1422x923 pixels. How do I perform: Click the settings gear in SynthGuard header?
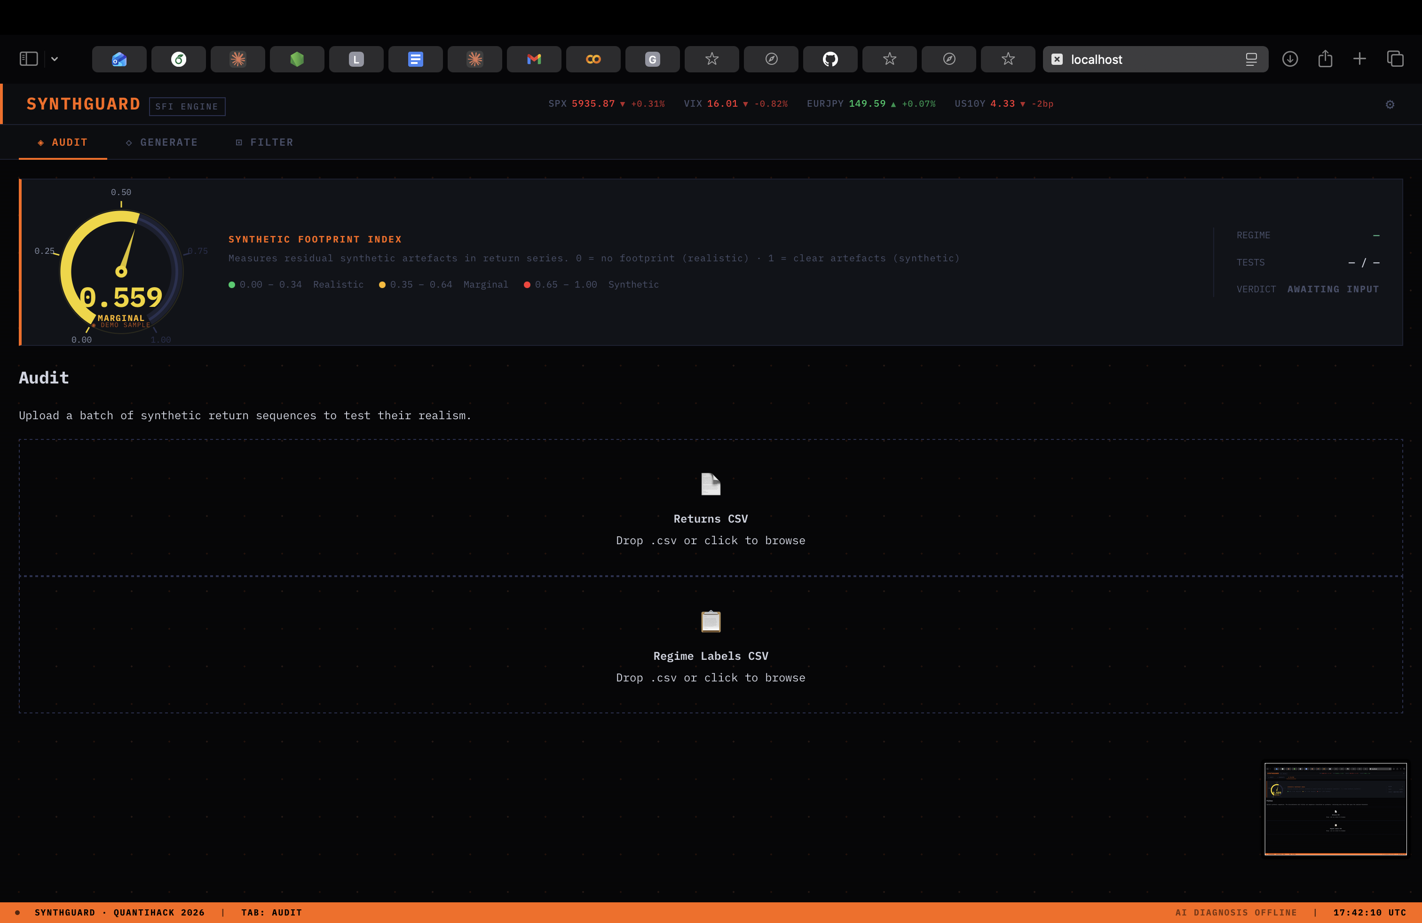coord(1390,104)
